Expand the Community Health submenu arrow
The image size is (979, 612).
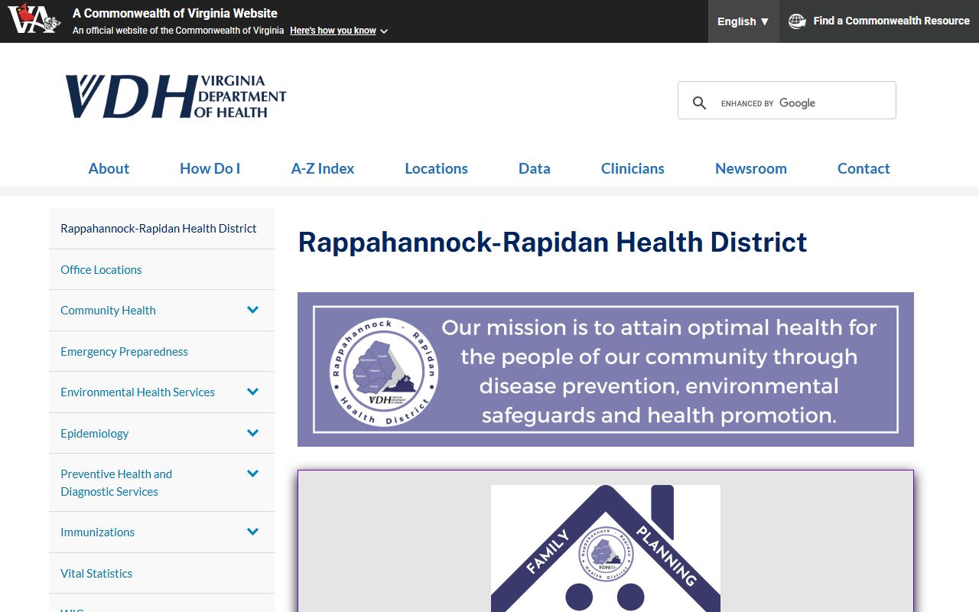click(253, 310)
